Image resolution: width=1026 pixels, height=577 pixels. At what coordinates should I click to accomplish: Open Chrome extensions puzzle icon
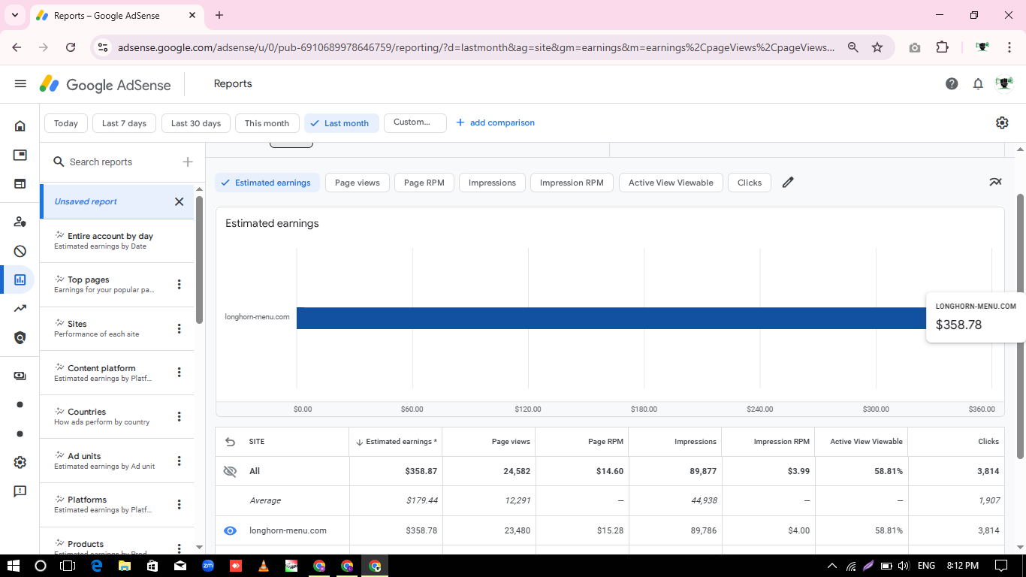point(942,47)
